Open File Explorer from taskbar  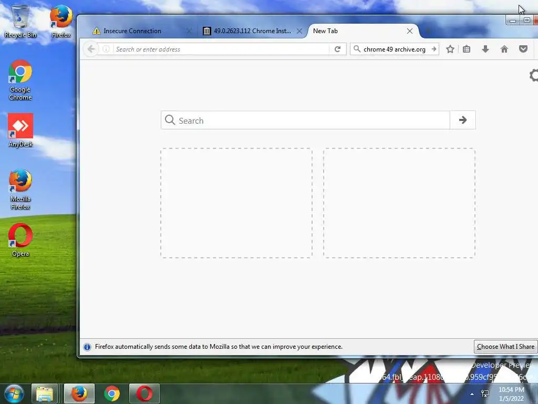coord(45,393)
